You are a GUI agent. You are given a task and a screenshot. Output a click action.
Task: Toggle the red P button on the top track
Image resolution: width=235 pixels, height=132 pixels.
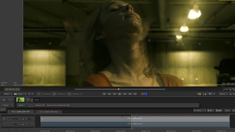click(x=29, y=119)
